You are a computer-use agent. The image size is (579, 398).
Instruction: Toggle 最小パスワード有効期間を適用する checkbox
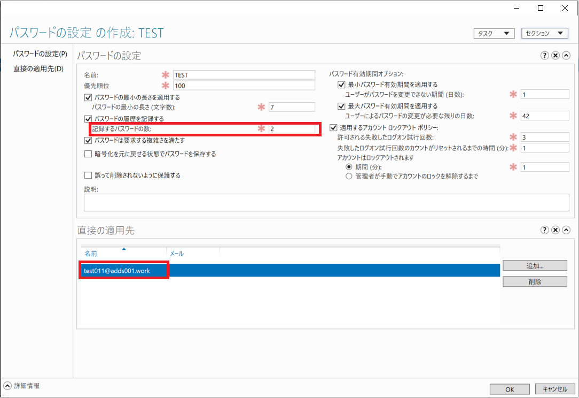[x=341, y=85]
